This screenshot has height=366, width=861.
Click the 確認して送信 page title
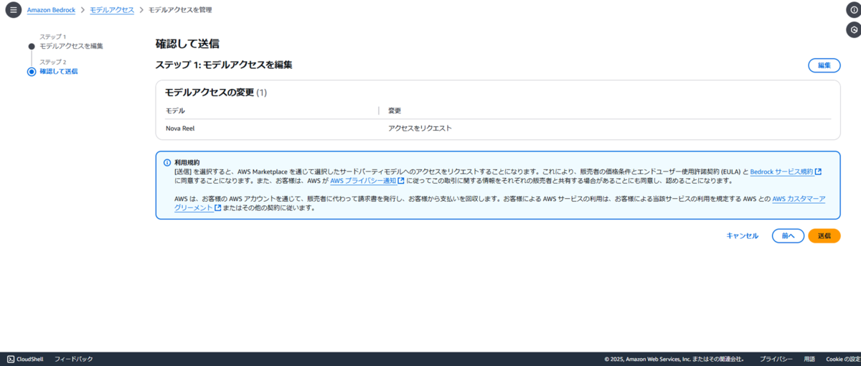187,44
